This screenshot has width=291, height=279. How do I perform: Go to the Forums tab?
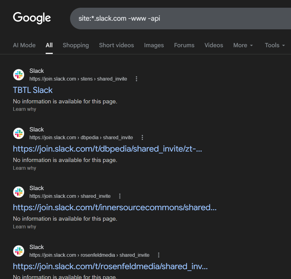tap(184, 45)
